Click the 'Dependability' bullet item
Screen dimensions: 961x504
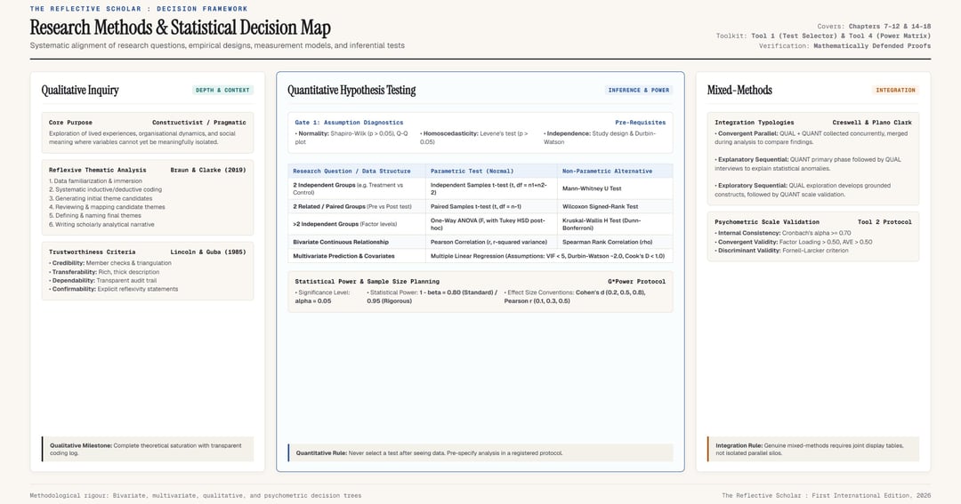coord(103,281)
